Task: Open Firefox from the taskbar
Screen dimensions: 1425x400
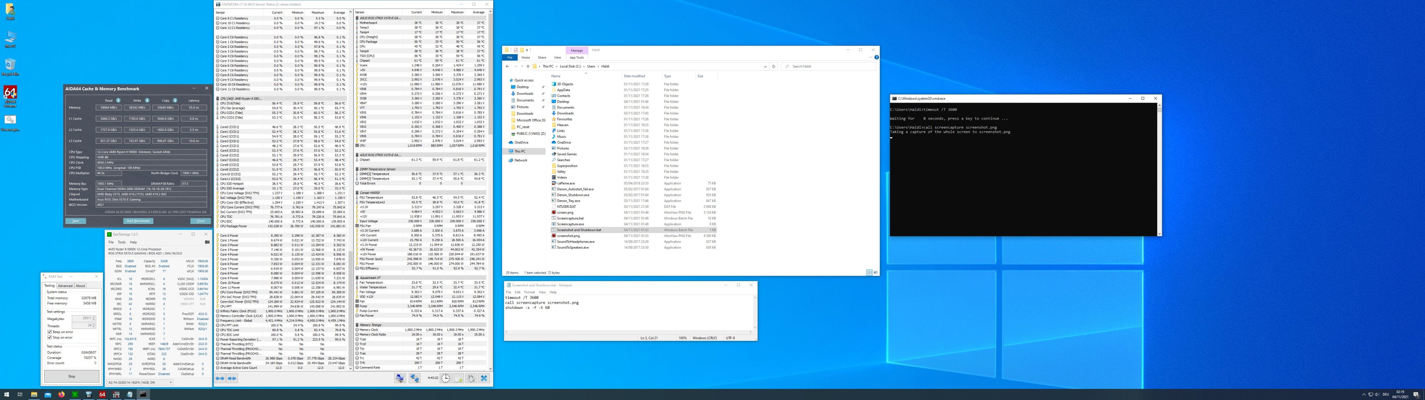Action: pos(61,394)
